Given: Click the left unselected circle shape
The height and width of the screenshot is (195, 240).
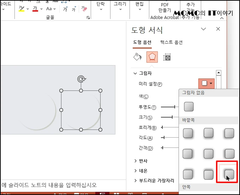Looking at the screenshot, I should 37,111.
